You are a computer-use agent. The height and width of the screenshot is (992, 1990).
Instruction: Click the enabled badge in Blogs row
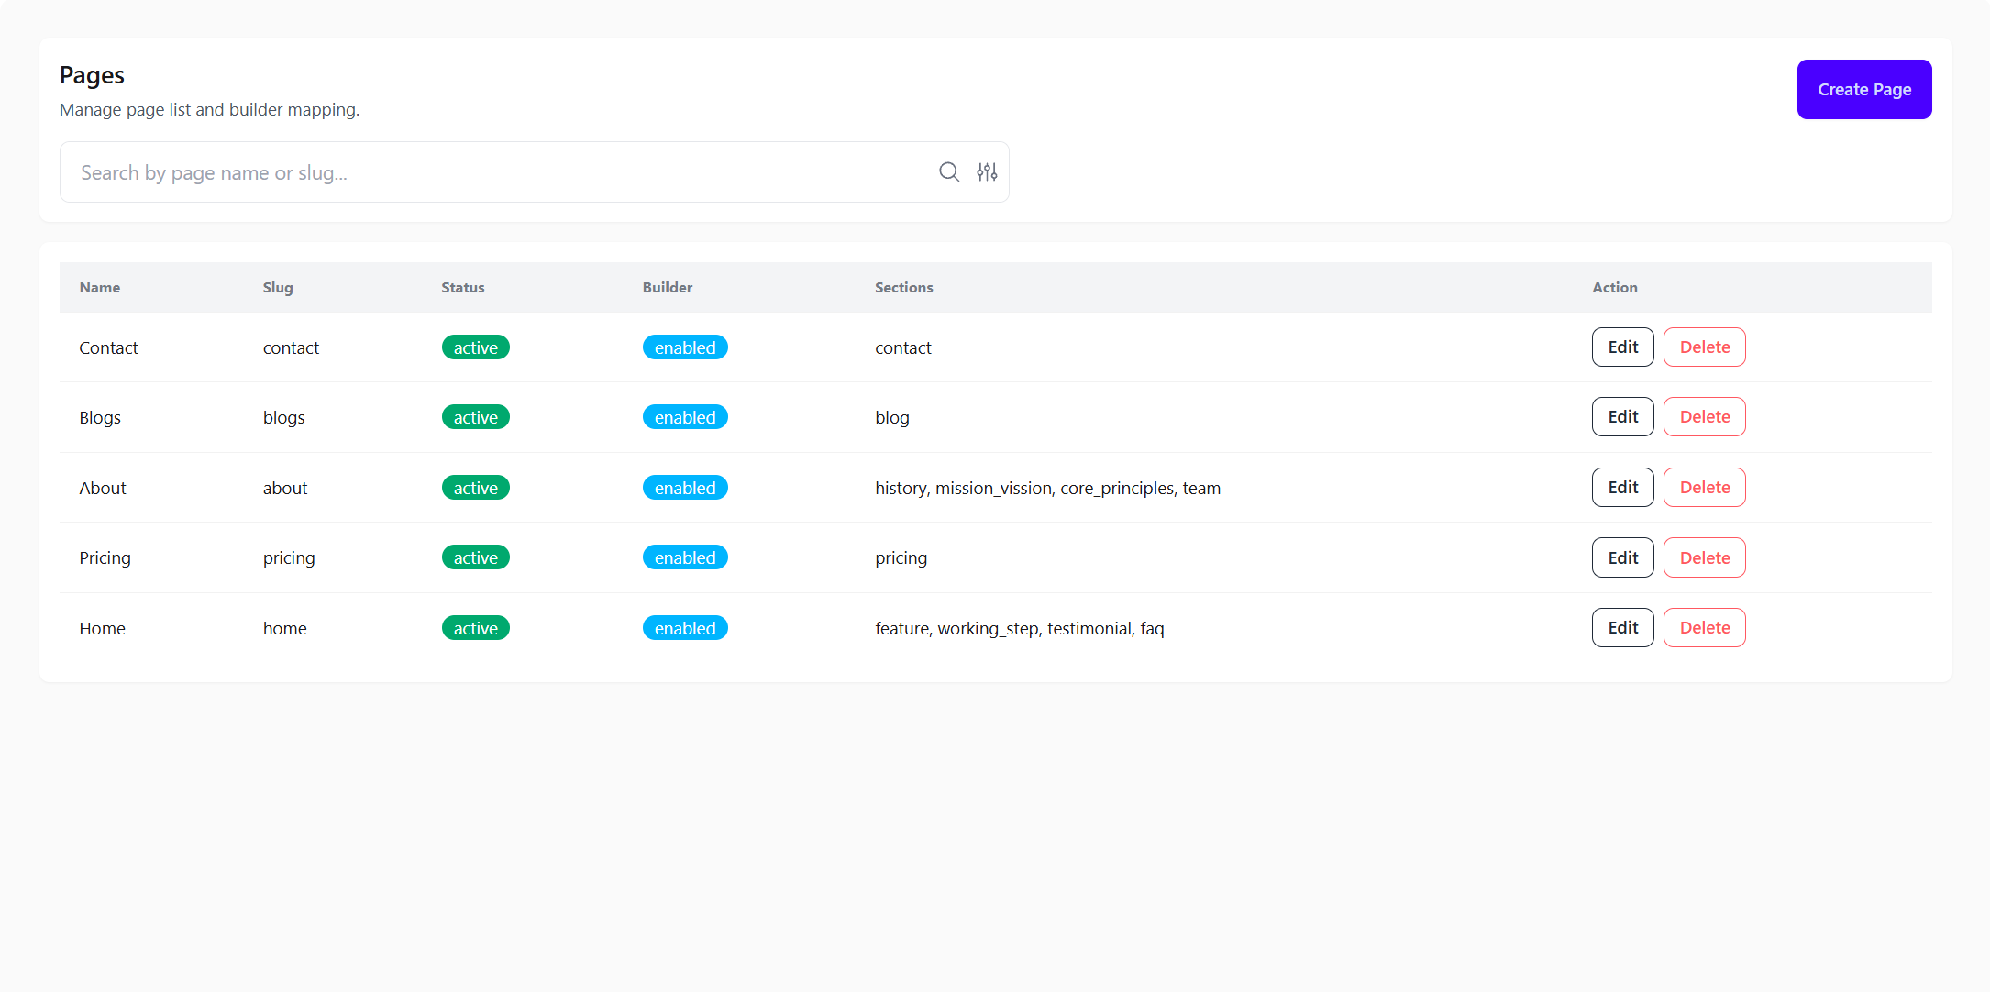pos(685,417)
